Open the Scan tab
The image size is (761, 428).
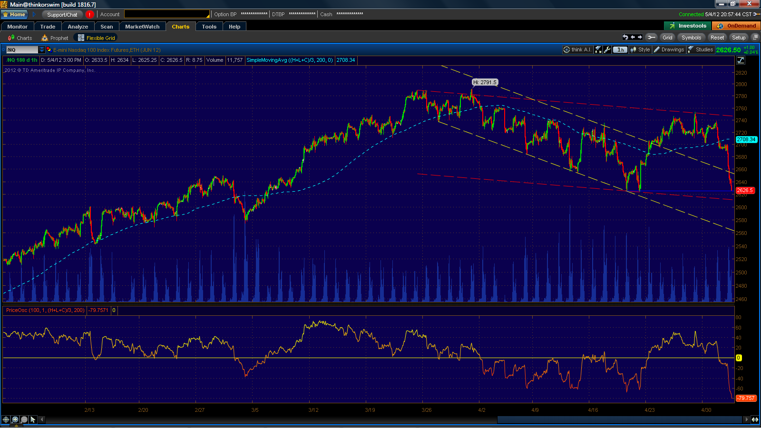[x=107, y=27]
